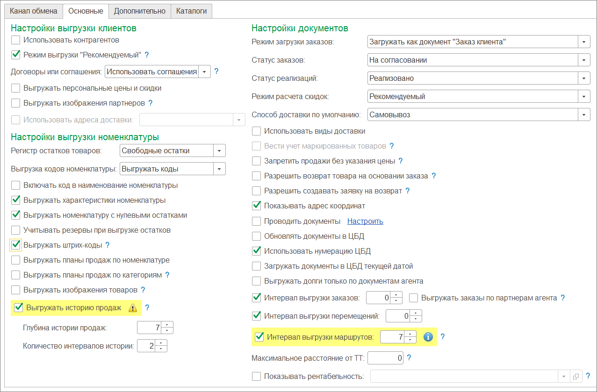The height and width of the screenshot is (392, 597).
Task: Click help question mark next to 'Выгружать штрих-коды'
Action: (107, 245)
